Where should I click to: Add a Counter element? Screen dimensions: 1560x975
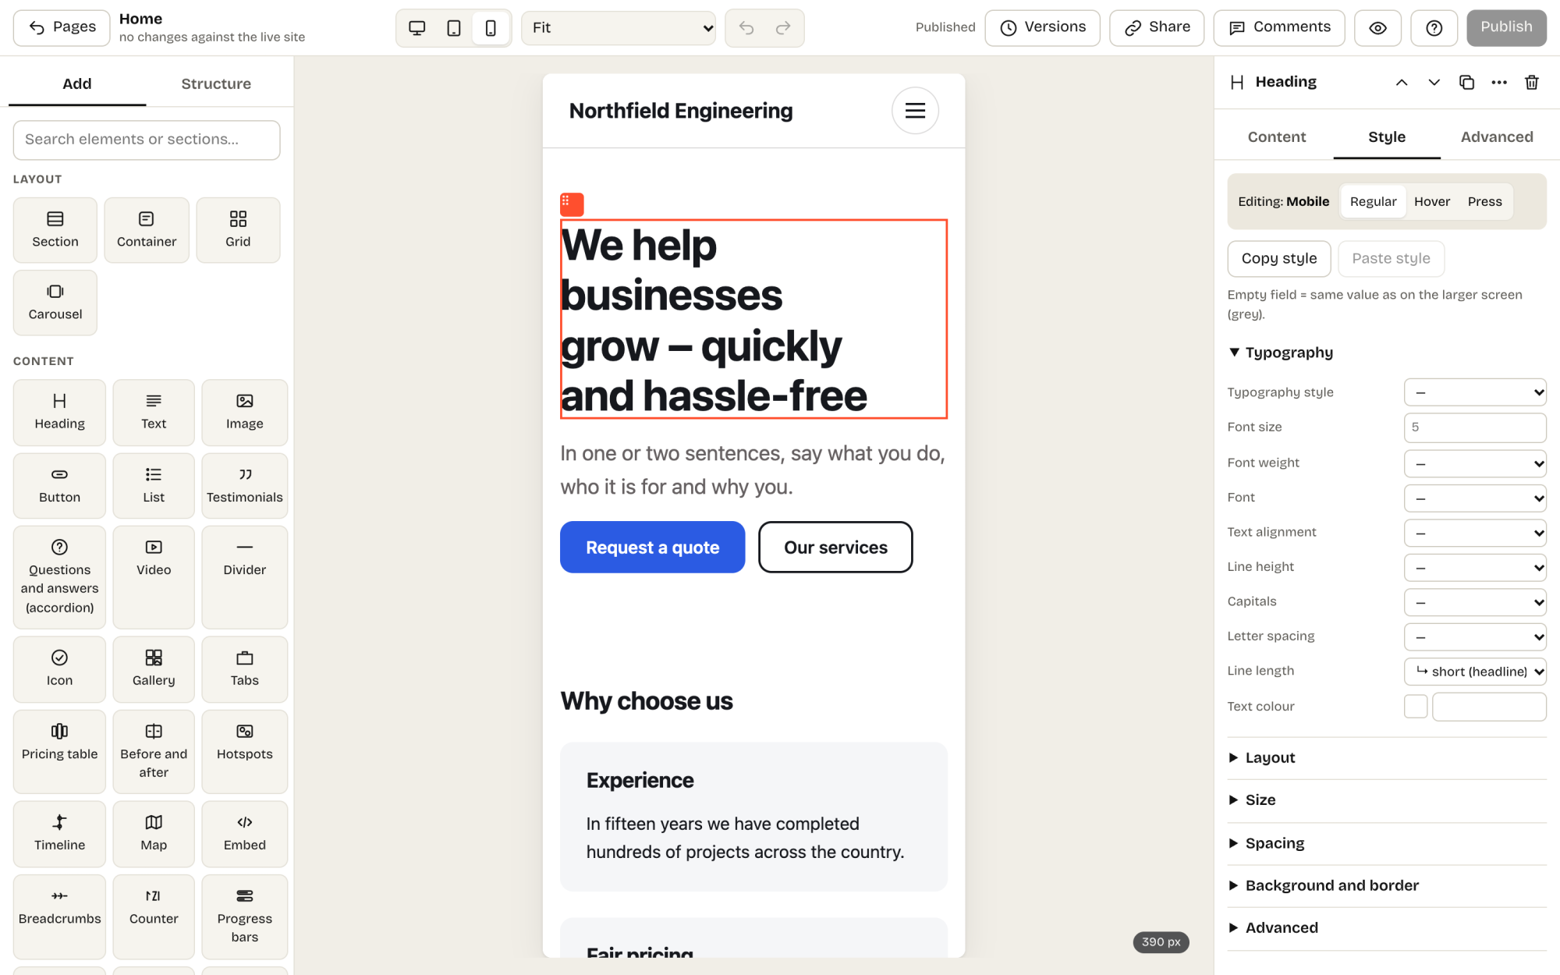(x=154, y=916)
